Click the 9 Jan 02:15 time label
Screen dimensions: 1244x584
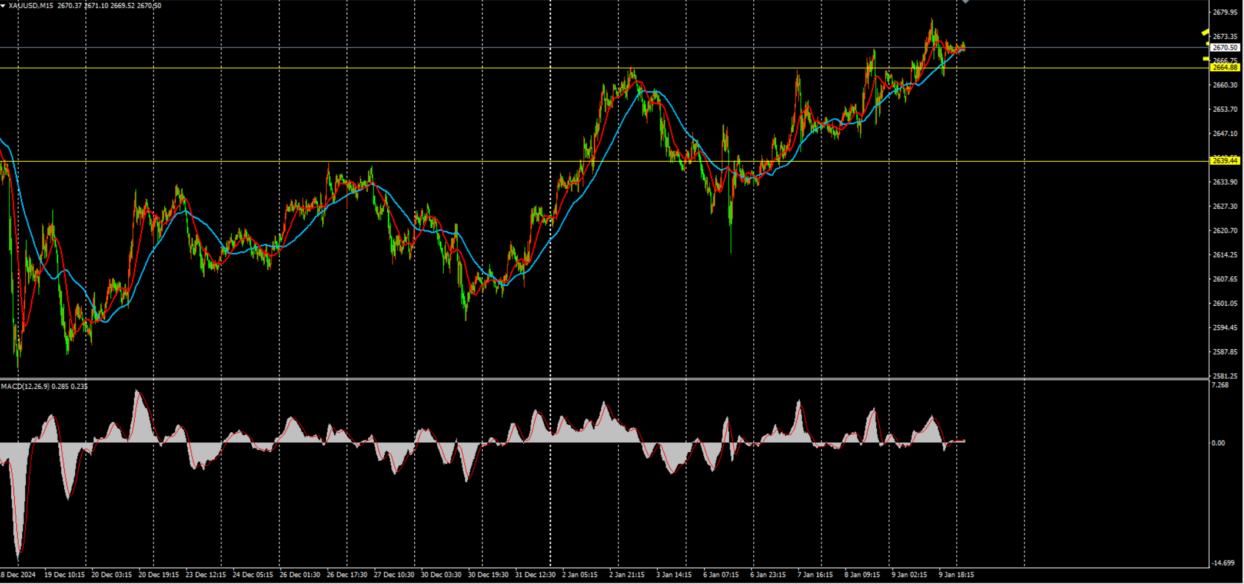pyautogui.click(x=909, y=575)
